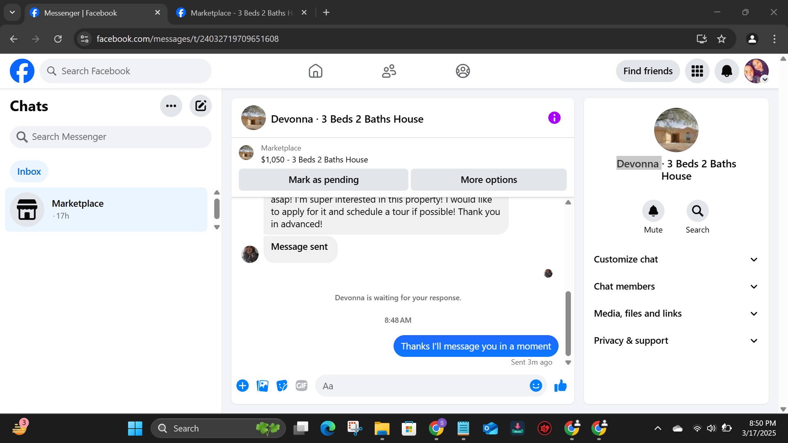This screenshot has width=788, height=443.
Task: Reload the page in Chrome
Action: point(58,39)
